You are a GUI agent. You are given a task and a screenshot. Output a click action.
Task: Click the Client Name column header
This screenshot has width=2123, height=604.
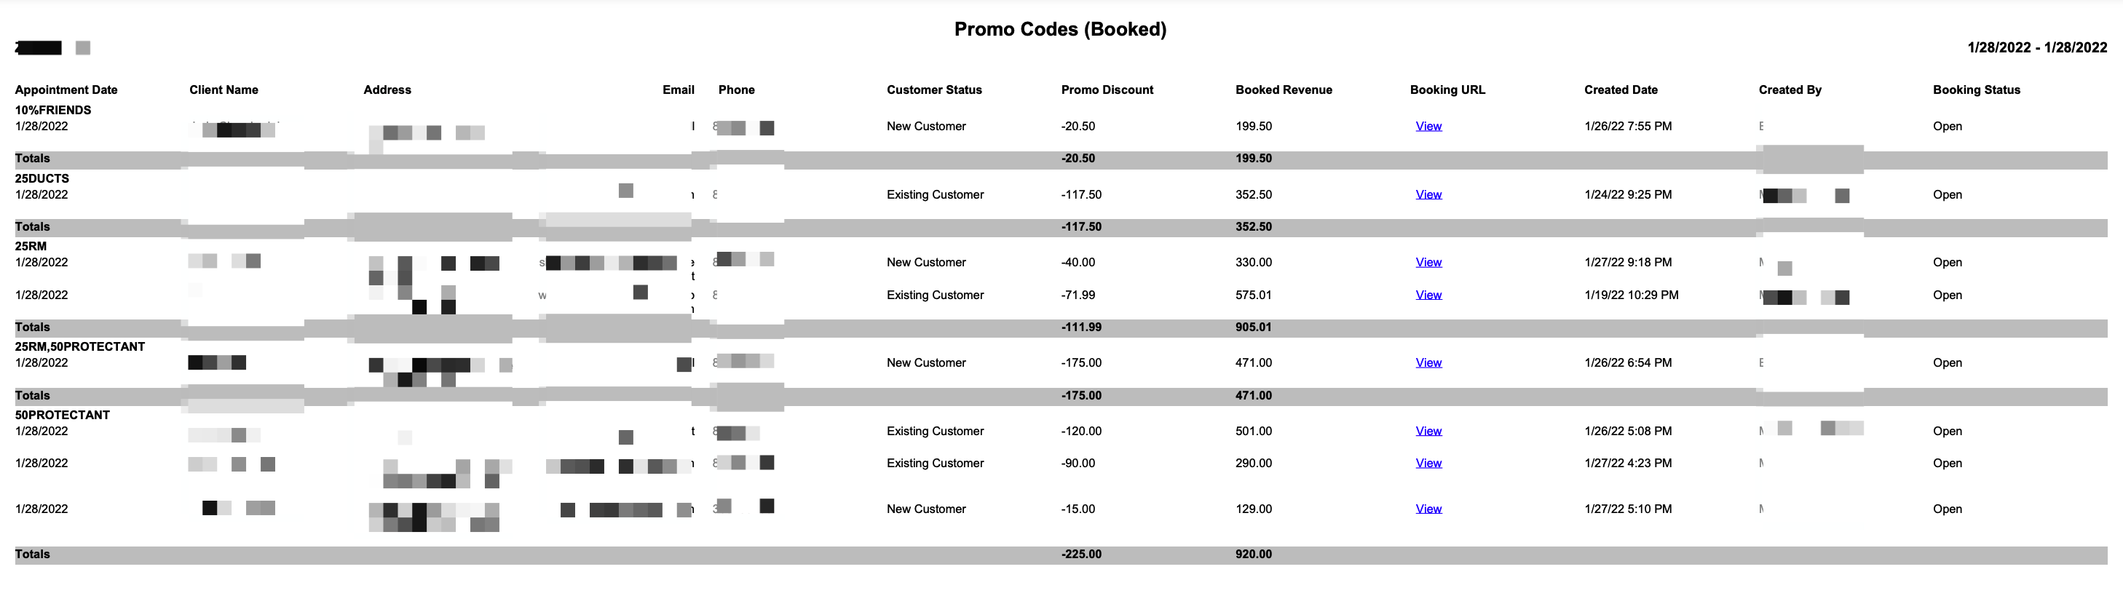224,90
